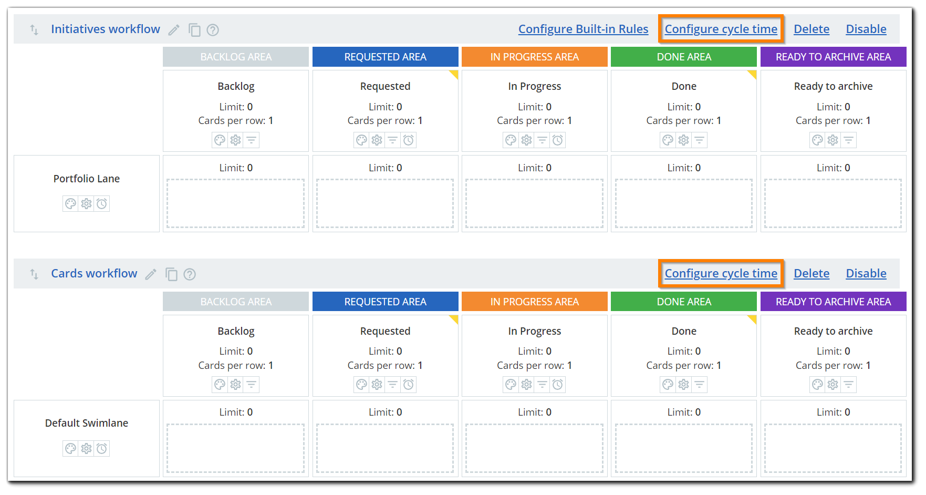Screen dimensions: 926x495
Task: Click filter icon in Initiatives workflow Done column
Action: click(699, 140)
